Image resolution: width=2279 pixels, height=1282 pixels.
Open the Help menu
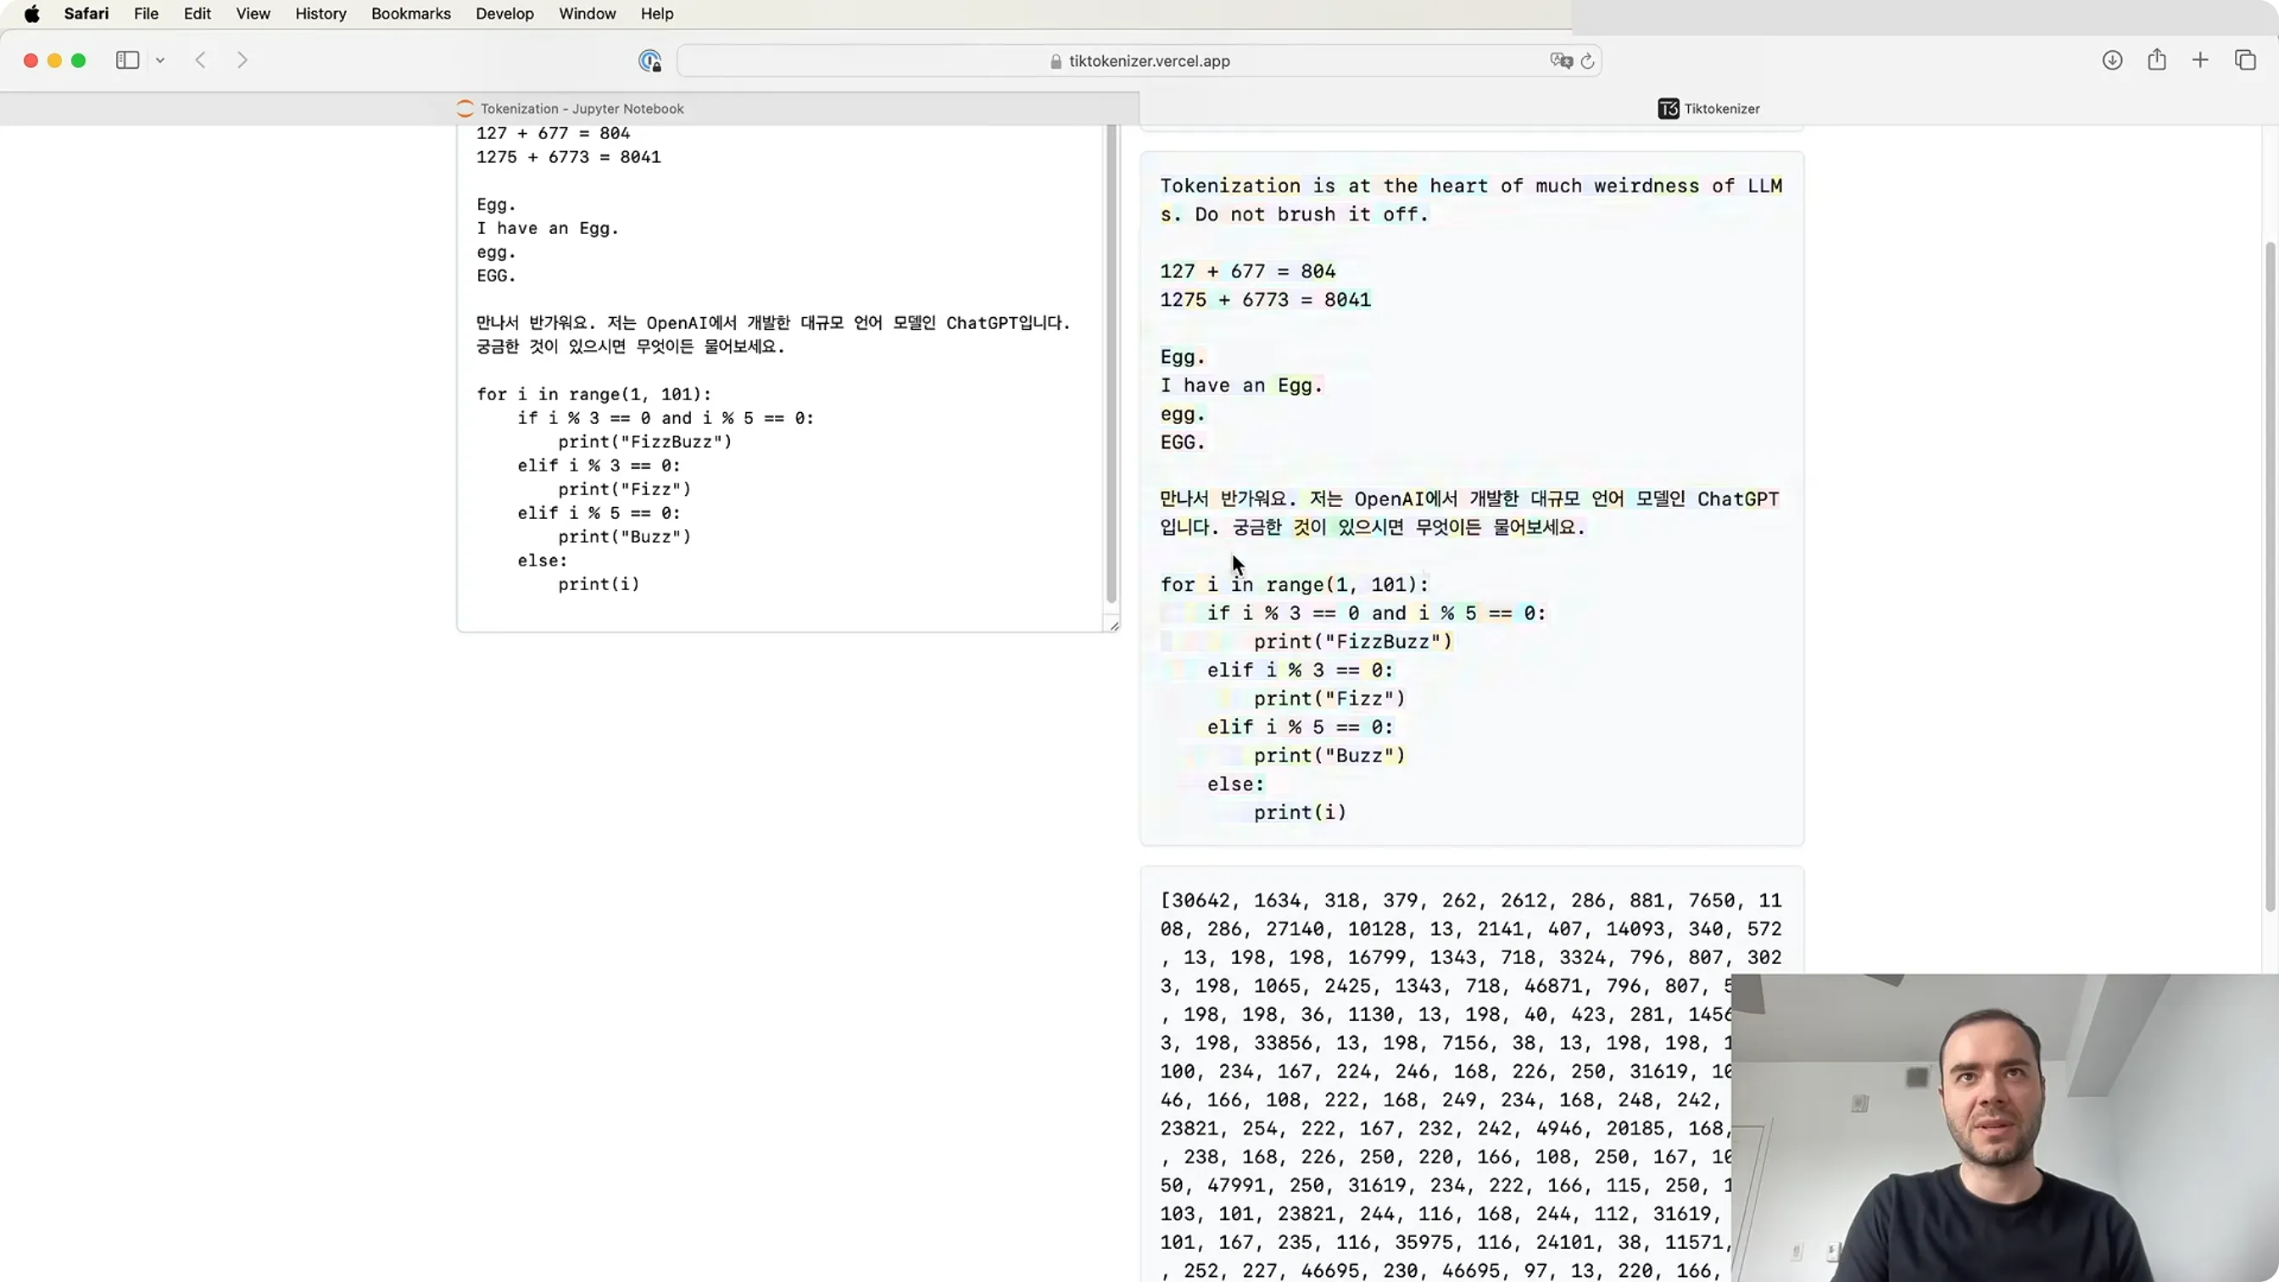[657, 14]
